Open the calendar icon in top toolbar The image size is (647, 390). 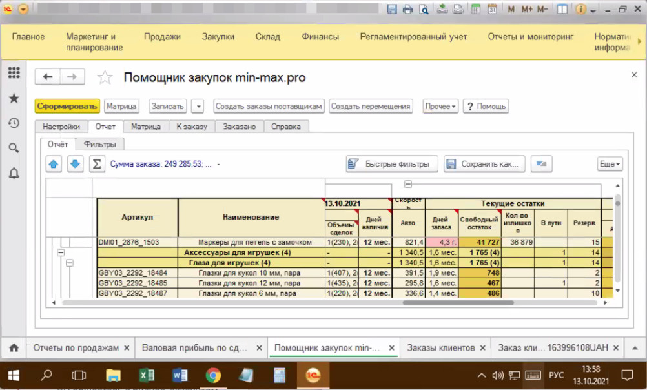point(492,10)
